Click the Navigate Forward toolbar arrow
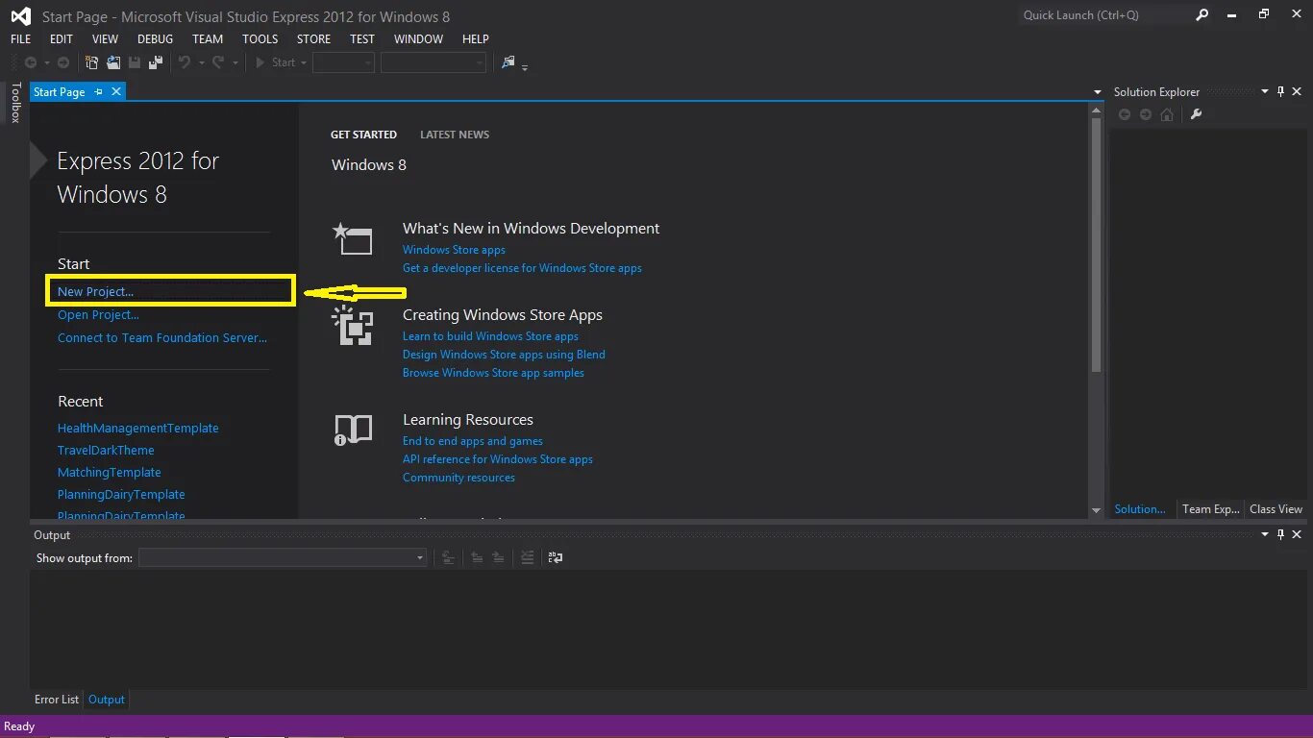Viewport: 1313px width, 738px height. click(x=63, y=62)
